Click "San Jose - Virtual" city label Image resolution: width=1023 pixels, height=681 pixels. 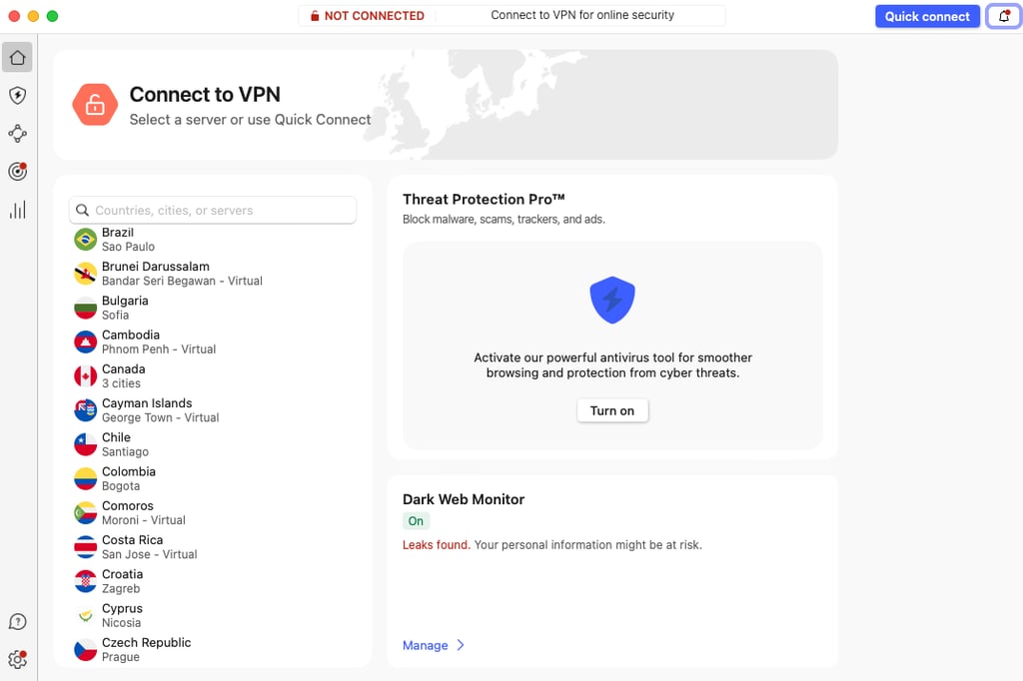(150, 554)
